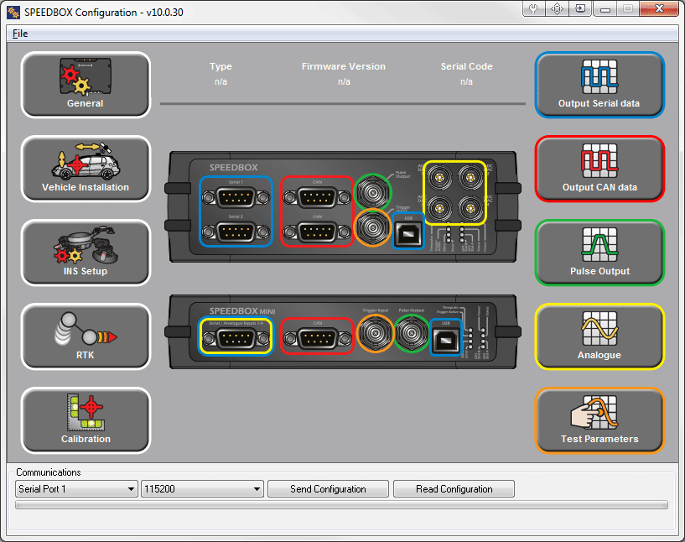The image size is (685, 542).
Task: Open the File menu
Action: [x=20, y=34]
